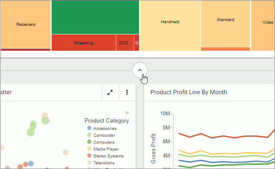Open the scatter panel options menu

127,92
